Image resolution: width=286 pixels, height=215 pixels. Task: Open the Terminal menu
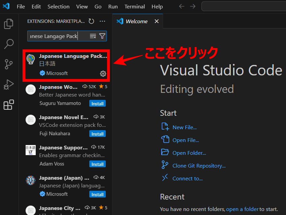point(135,6)
